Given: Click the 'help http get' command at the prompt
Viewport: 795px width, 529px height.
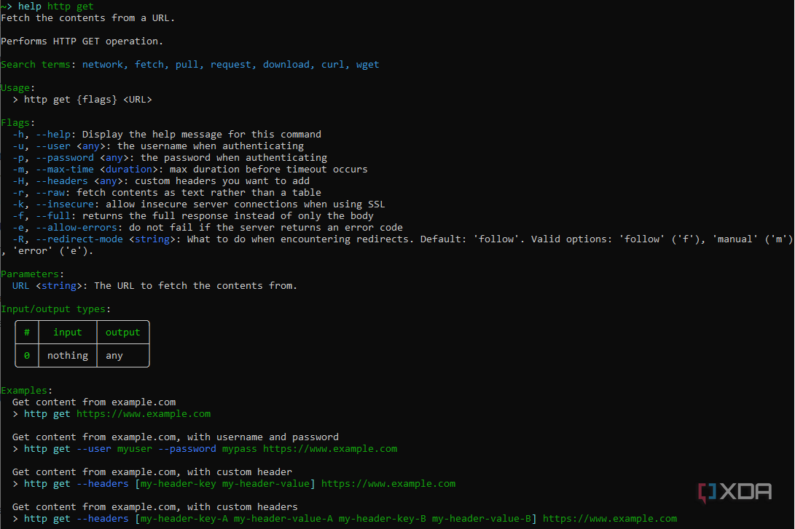Looking at the screenshot, I should (x=56, y=6).
